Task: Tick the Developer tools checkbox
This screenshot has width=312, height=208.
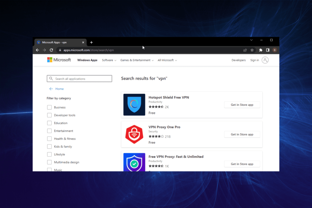Action: (x=49, y=115)
